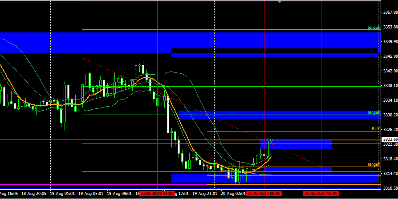Click the cyan tengah label near 3330.20

374,112
